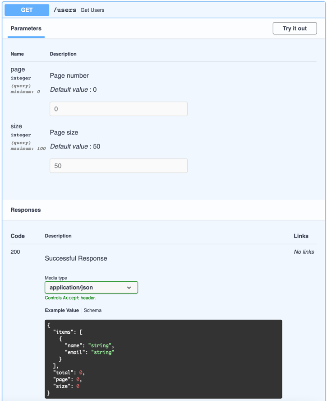Click the dropdown chevron on application/json selector
The width and height of the screenshot is (327, 401).
point(130,287)
